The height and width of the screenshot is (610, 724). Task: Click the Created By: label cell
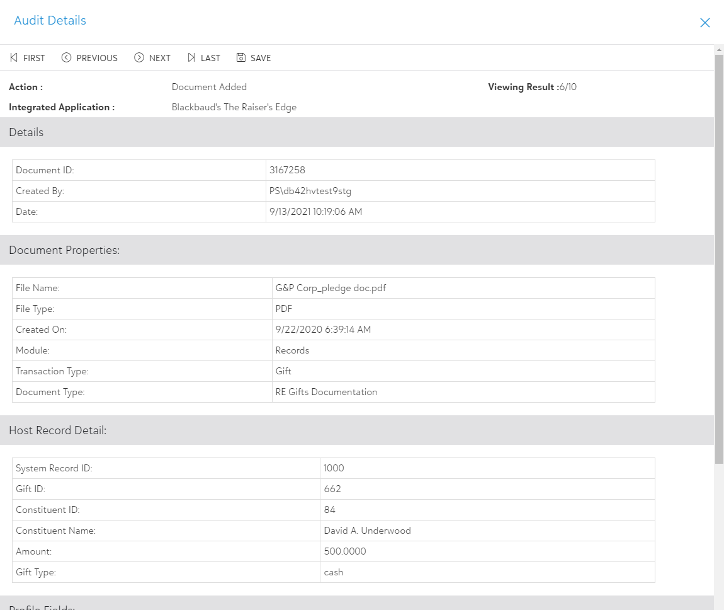[x=139, y=191]
